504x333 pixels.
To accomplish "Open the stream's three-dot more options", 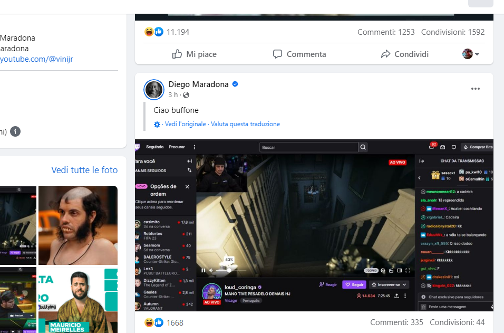I will click(405, 296).
